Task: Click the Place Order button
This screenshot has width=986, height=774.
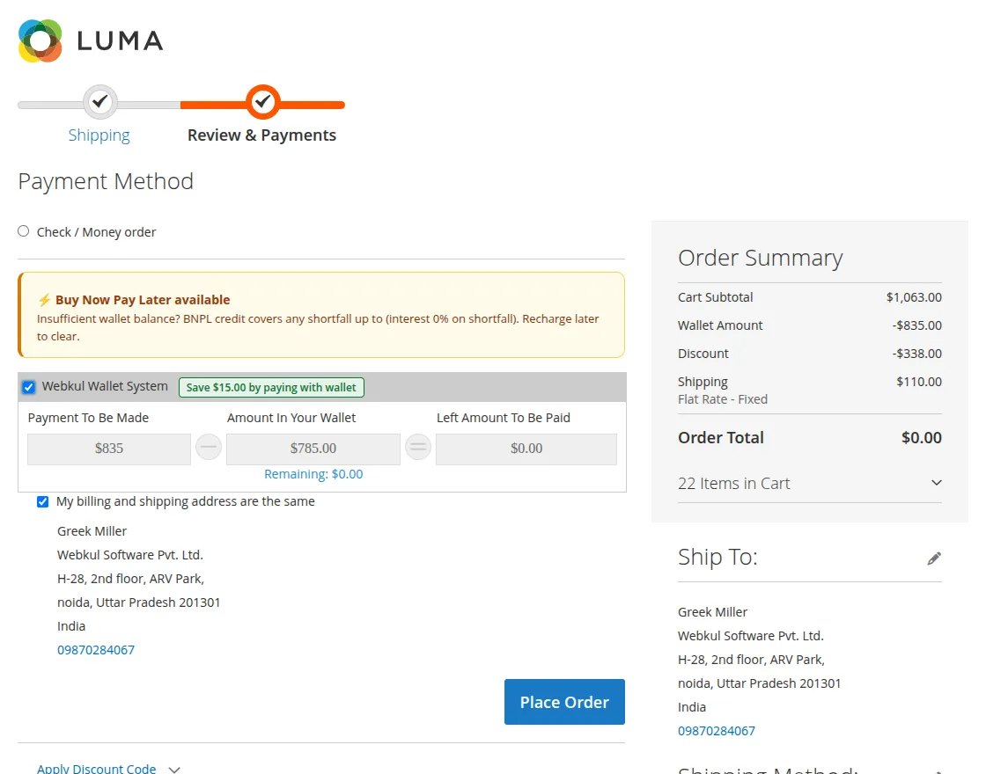Action: coord(564,702)
